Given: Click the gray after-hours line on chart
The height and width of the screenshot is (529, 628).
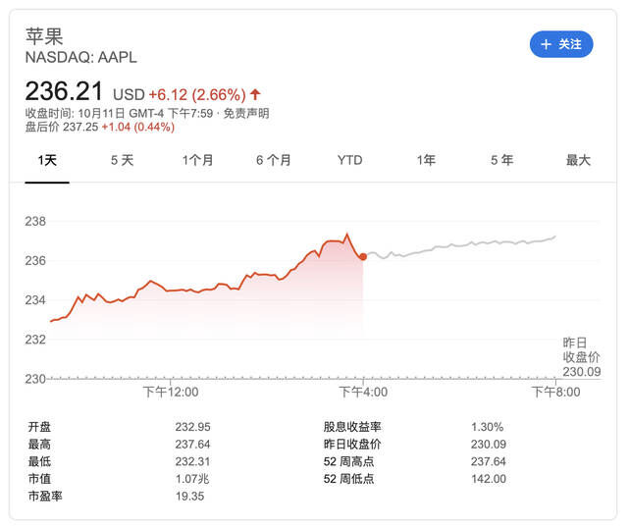Looking at the screenshot, I should tap(461, 246).
